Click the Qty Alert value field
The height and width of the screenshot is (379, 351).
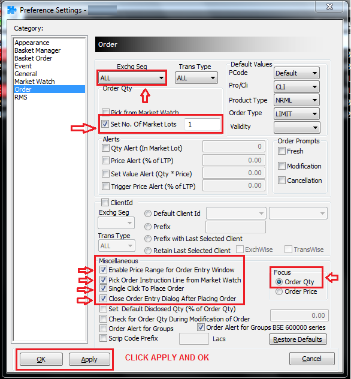pyautogui.click(x=234, y=146)
